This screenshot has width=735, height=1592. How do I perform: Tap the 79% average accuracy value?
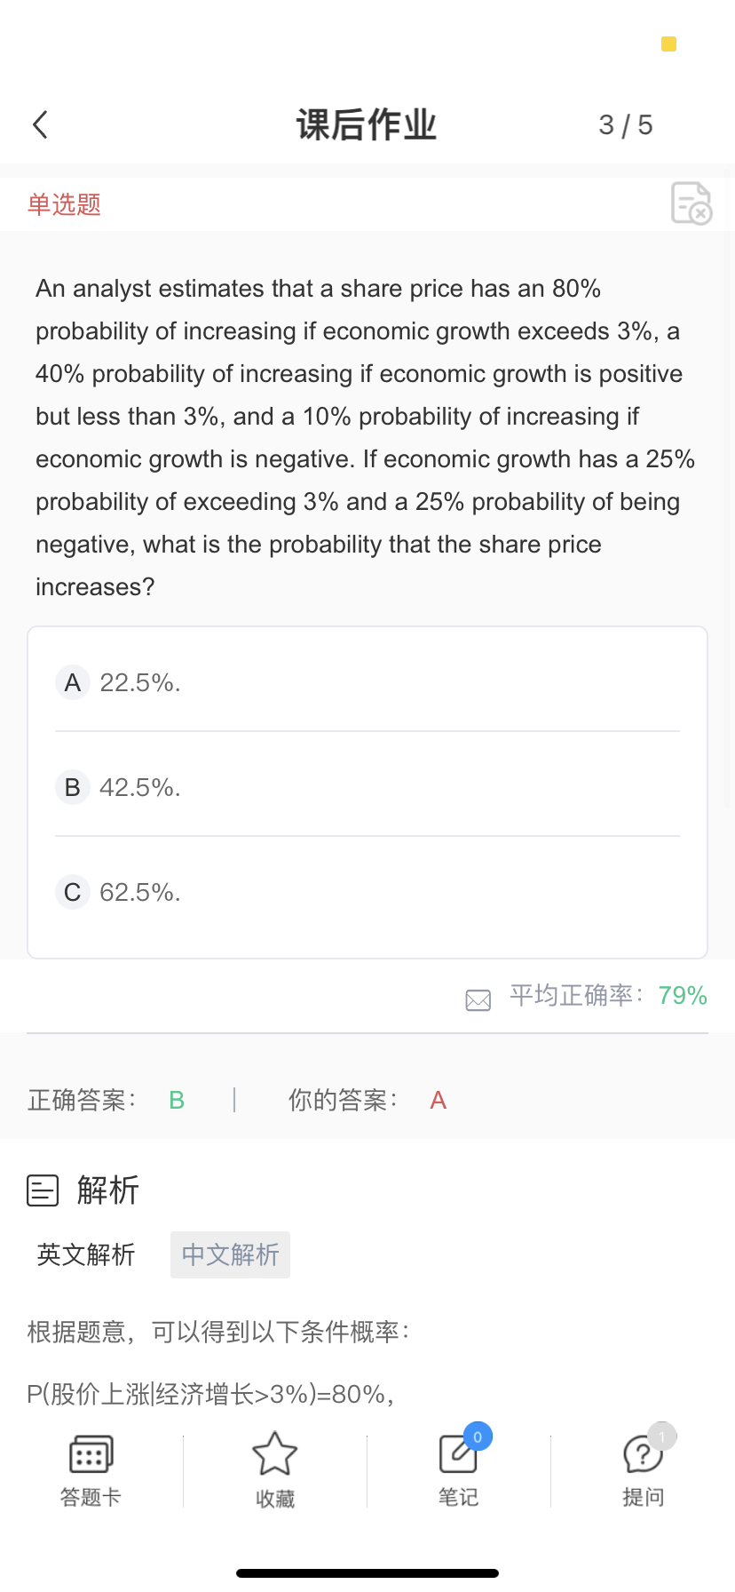(683, 995)
